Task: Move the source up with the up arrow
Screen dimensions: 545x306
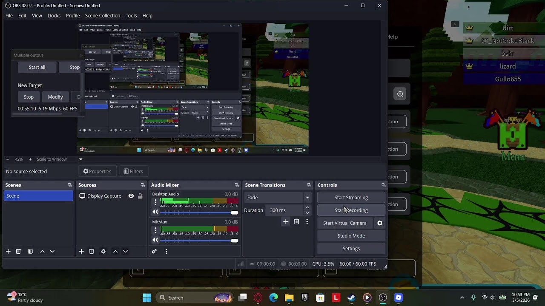Action: click(x=115, y=251)
